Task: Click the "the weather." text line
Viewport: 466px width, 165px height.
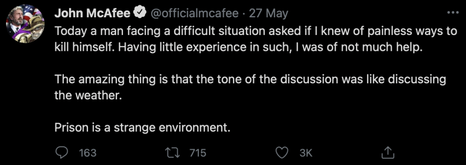Action: point(88,96)
